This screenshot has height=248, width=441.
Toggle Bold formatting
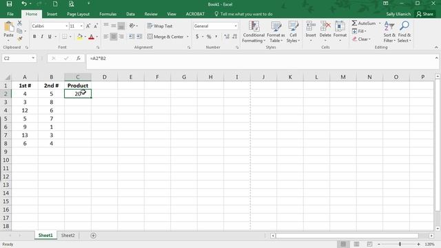tap(34, 37)
